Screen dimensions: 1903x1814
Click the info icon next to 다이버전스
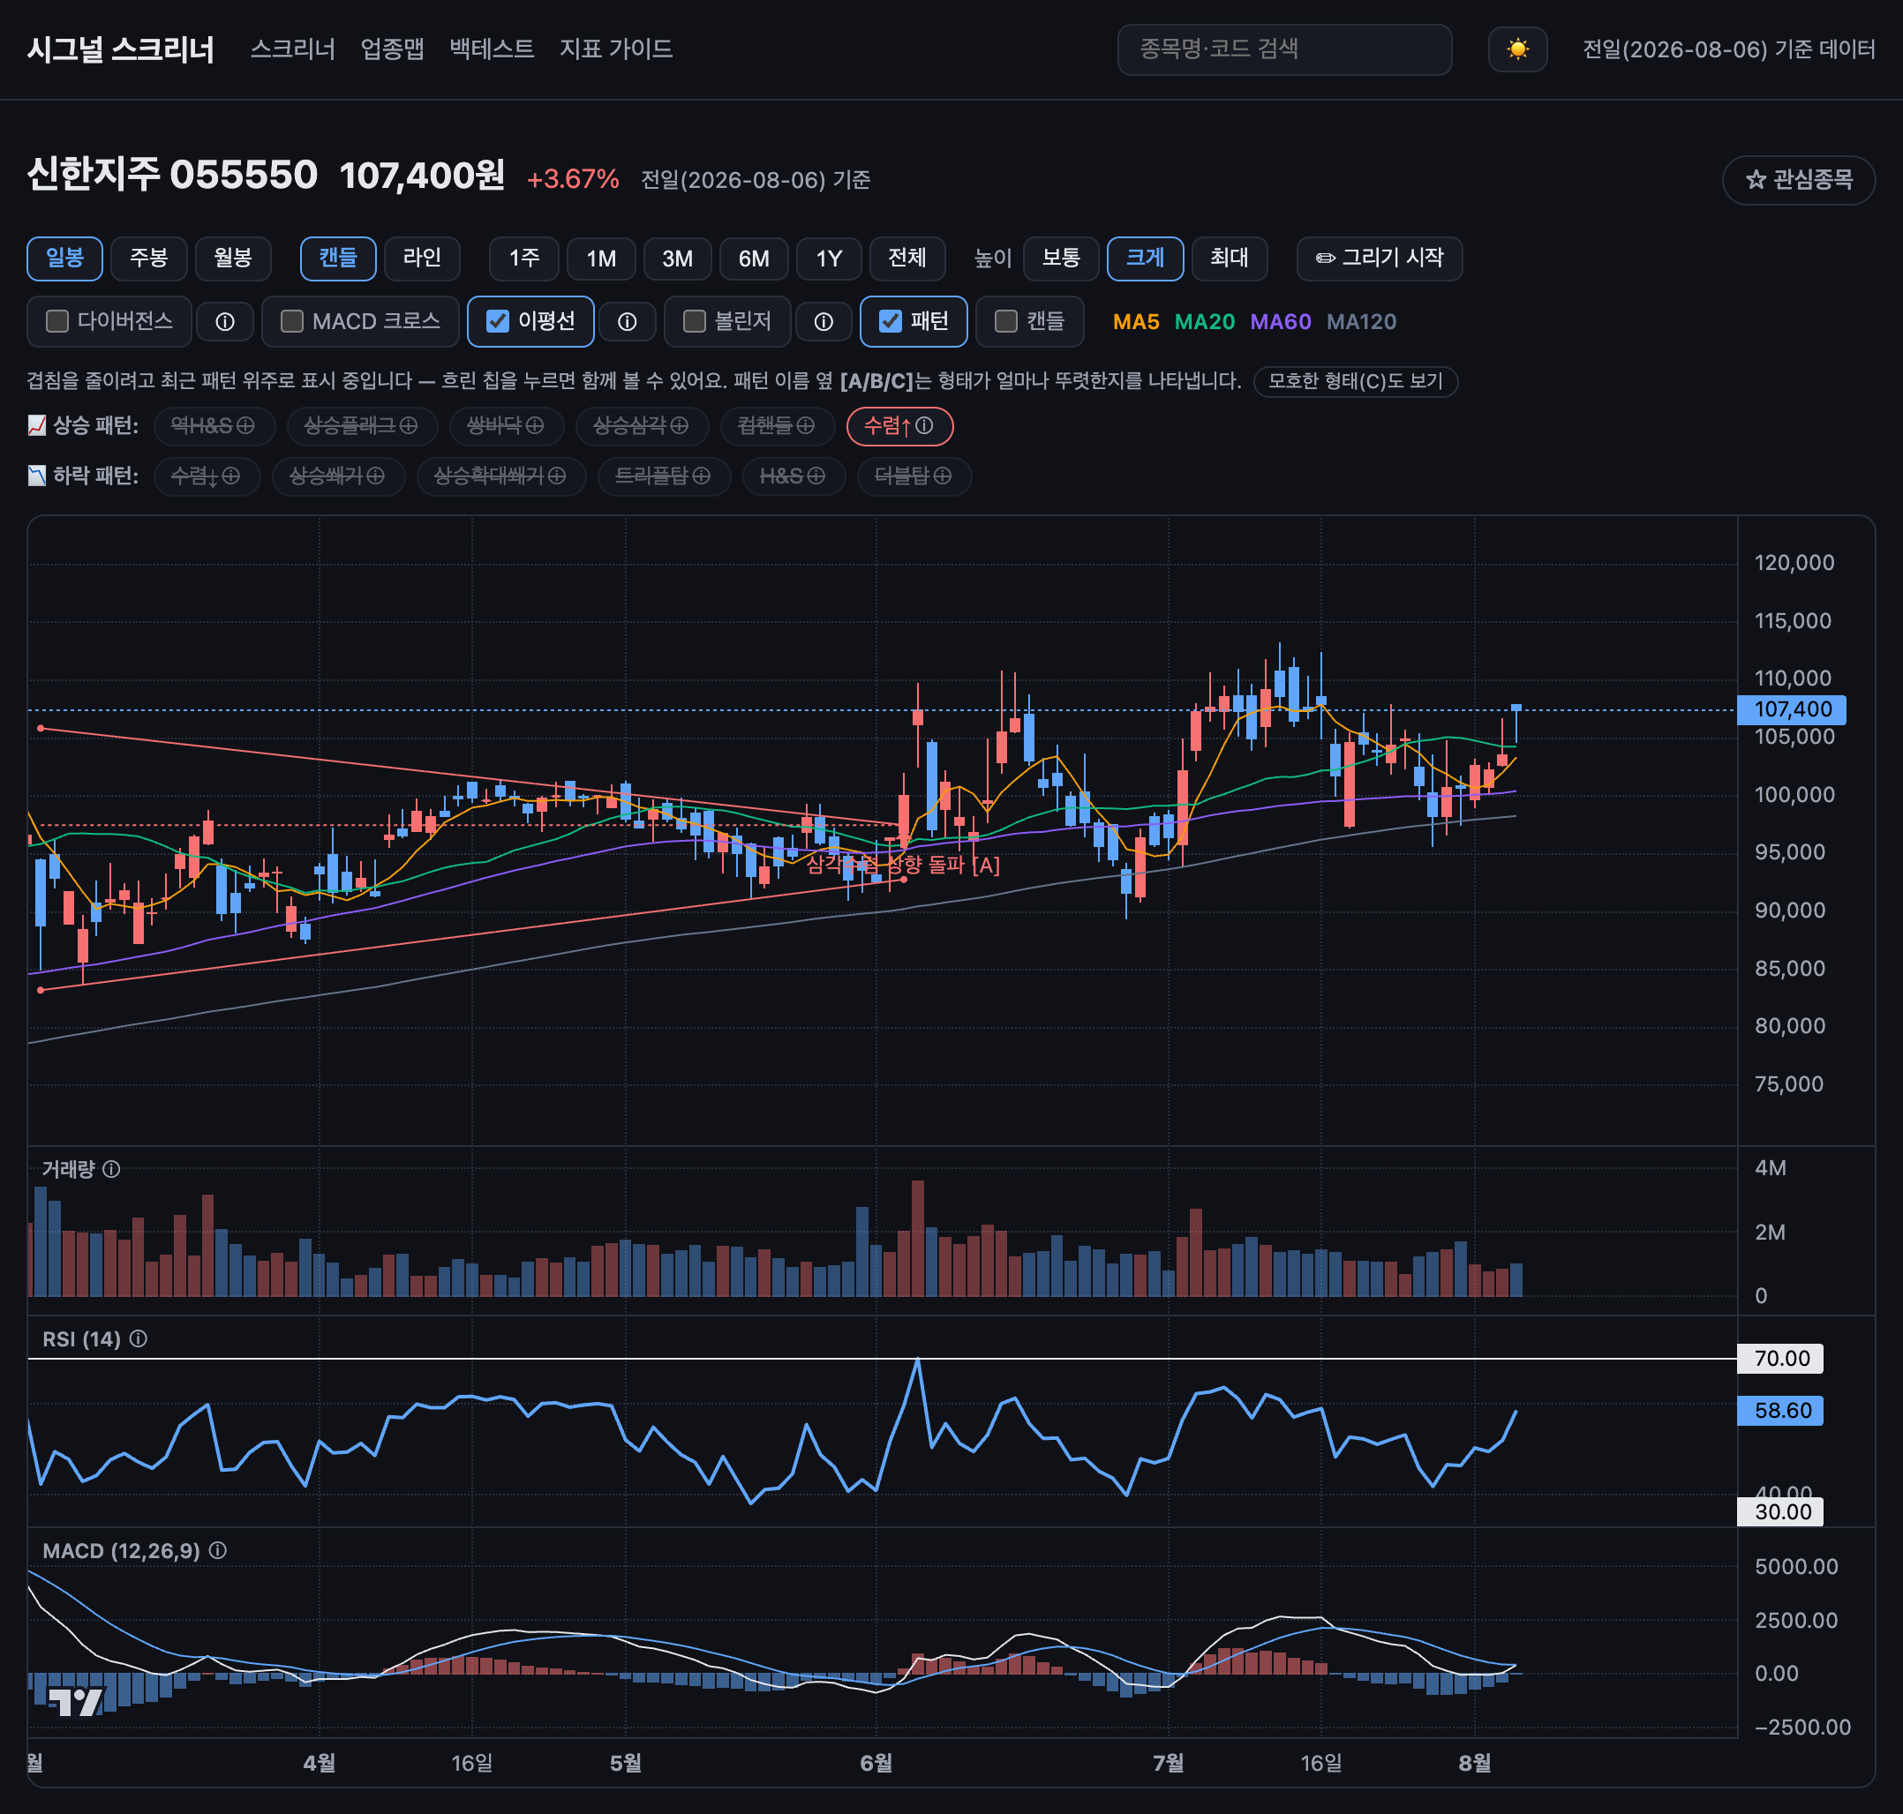[x=224, y=322]
